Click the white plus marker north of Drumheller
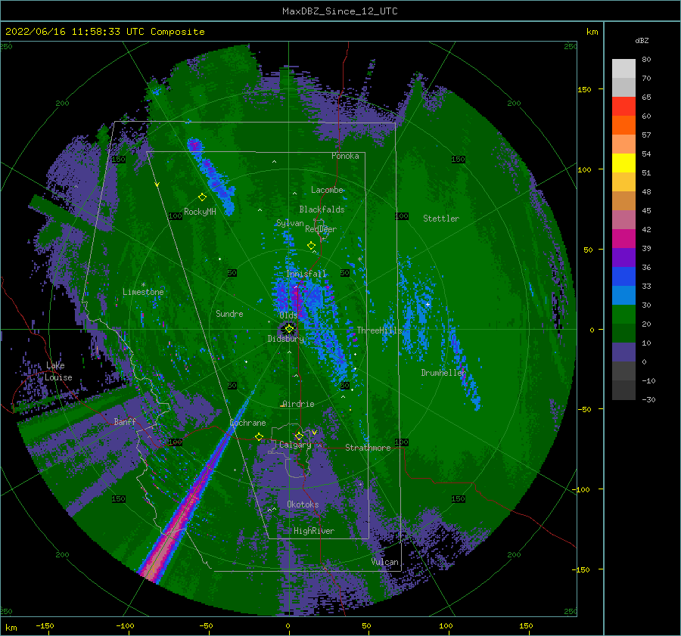 coord(428,304)
